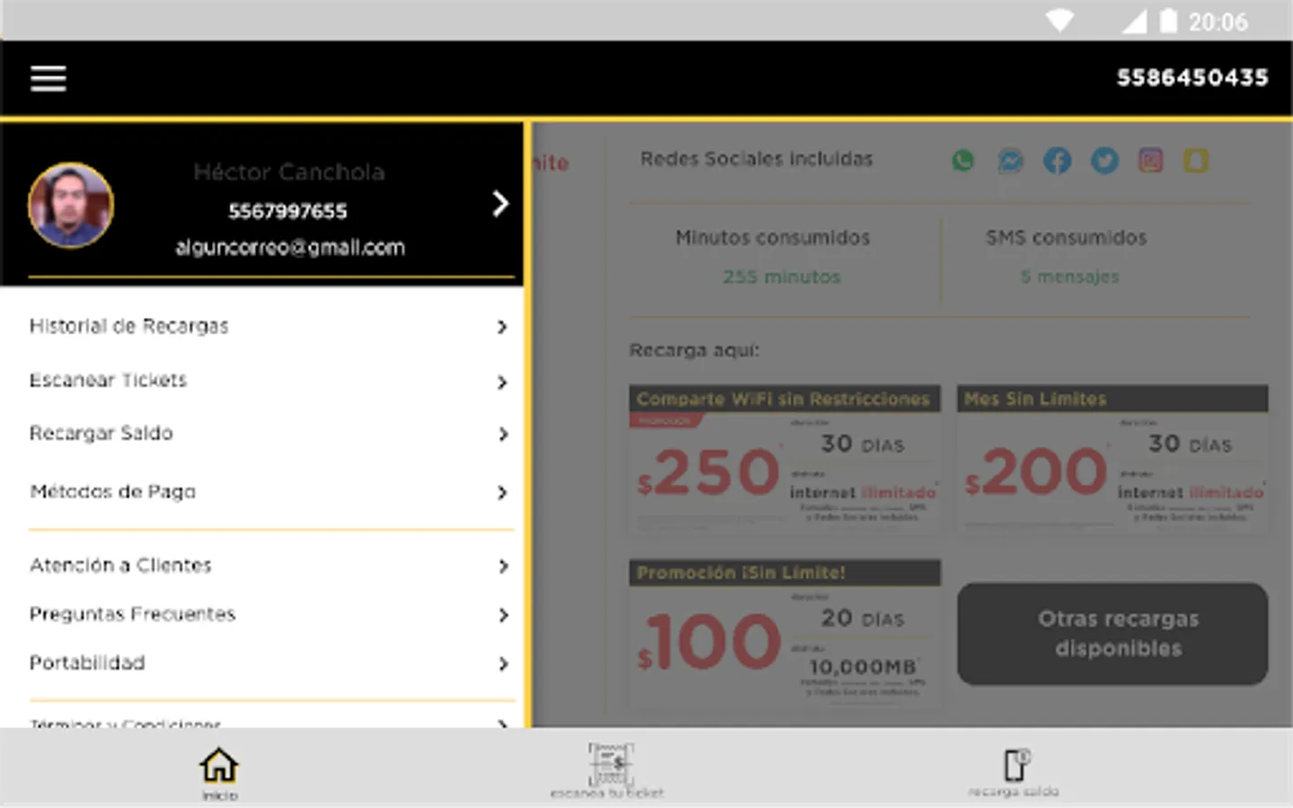Tap Minutos consumidos label

[x=773, y=238]
